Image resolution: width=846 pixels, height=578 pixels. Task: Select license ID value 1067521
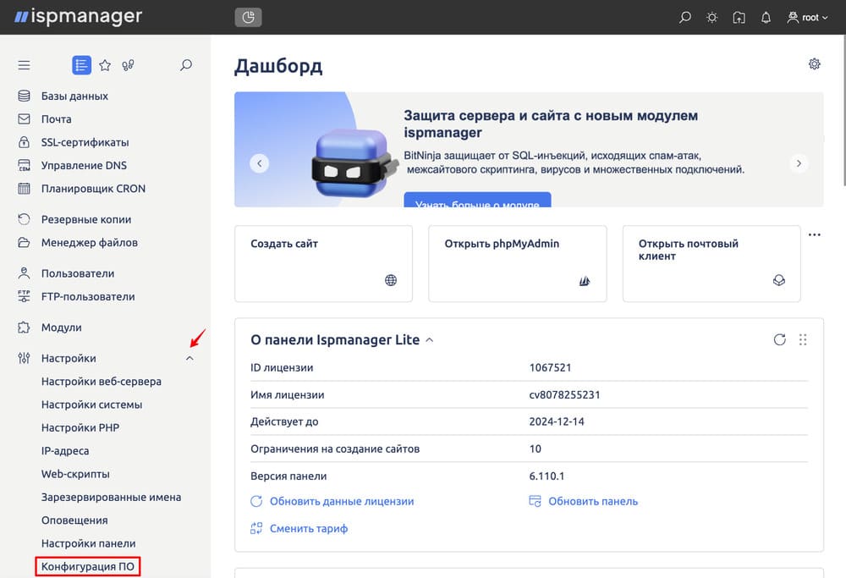[550, 367]
